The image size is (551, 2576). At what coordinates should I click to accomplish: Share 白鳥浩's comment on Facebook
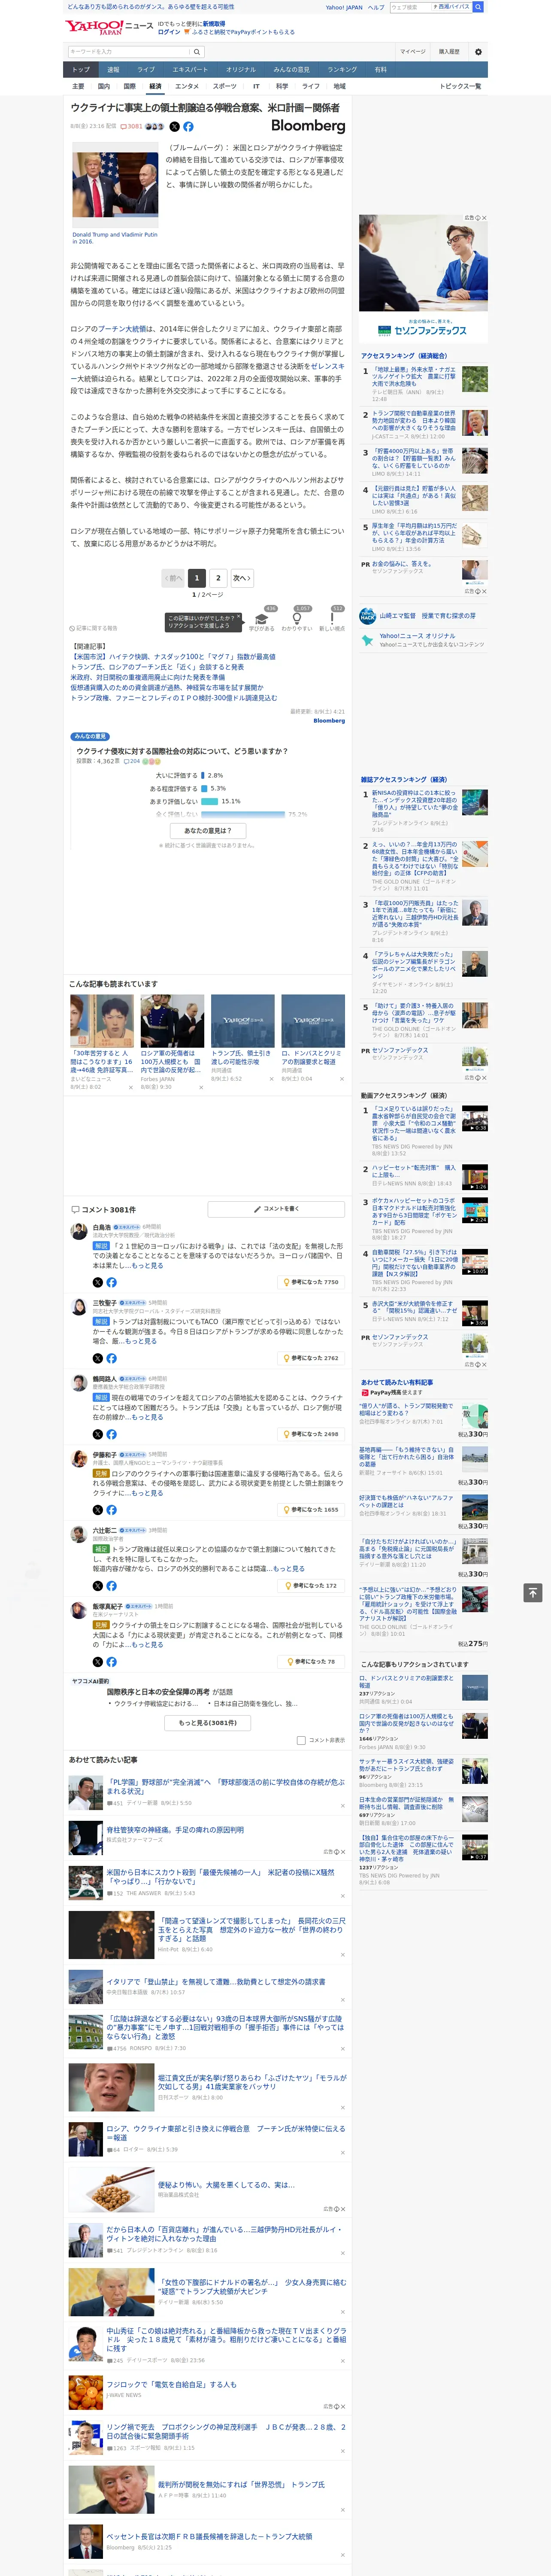(111, 1282)
